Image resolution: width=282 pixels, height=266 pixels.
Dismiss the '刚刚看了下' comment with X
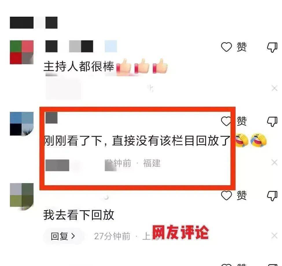[274, 162]
